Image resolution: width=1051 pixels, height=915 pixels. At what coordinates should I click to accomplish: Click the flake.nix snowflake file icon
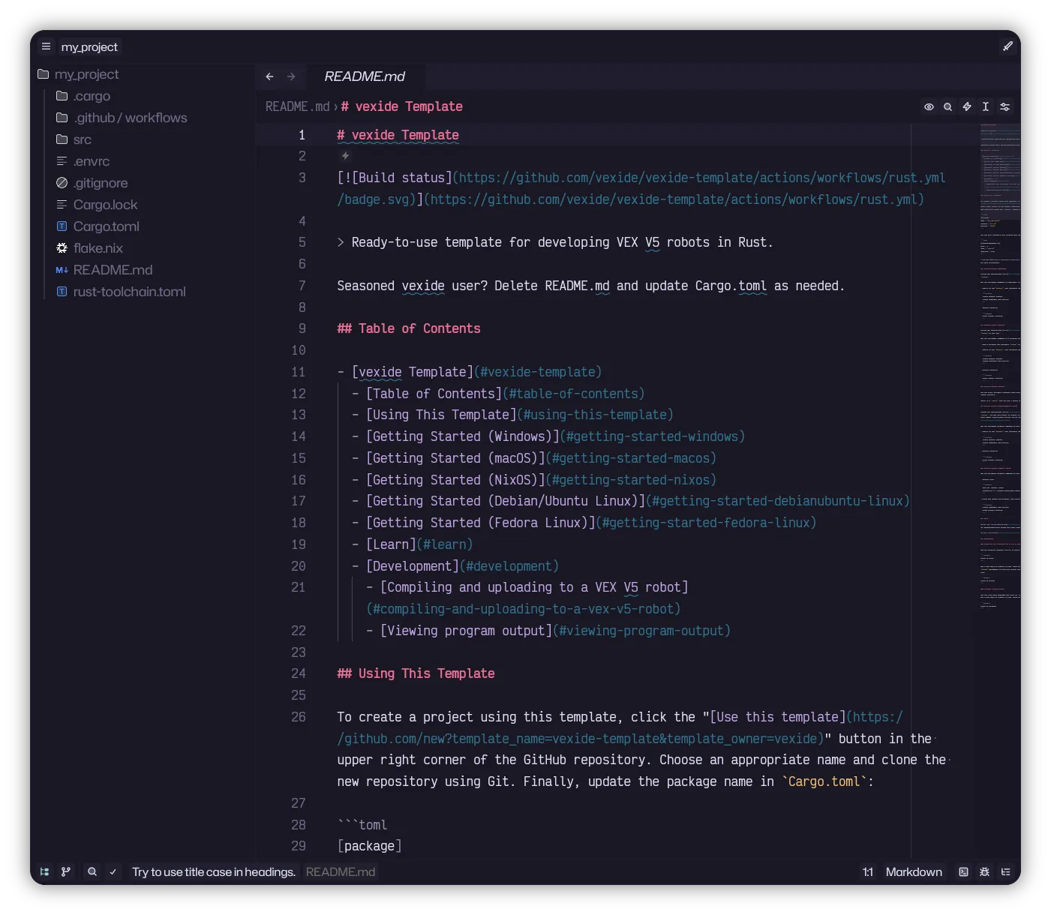tap(62, 248)
